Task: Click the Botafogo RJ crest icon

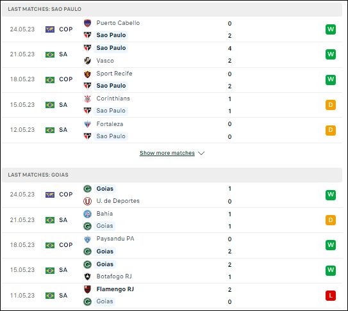Action: 87,276
